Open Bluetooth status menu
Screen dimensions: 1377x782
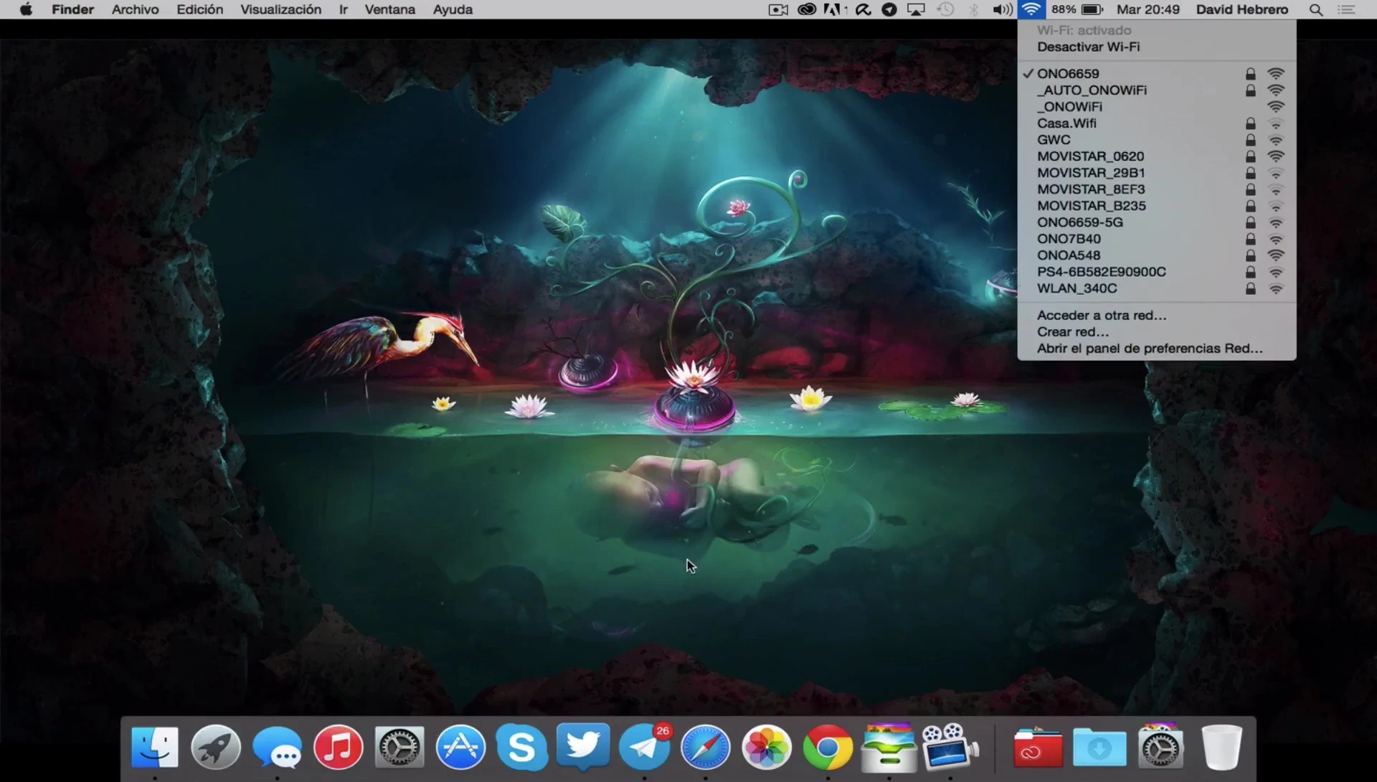point(974,9)
